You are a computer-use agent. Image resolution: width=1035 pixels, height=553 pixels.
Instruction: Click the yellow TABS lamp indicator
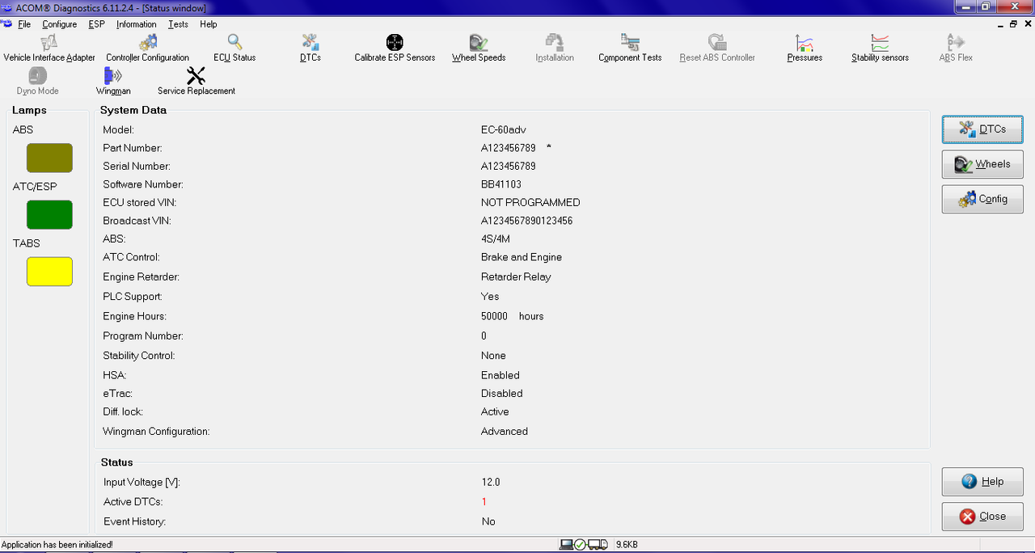49,272
